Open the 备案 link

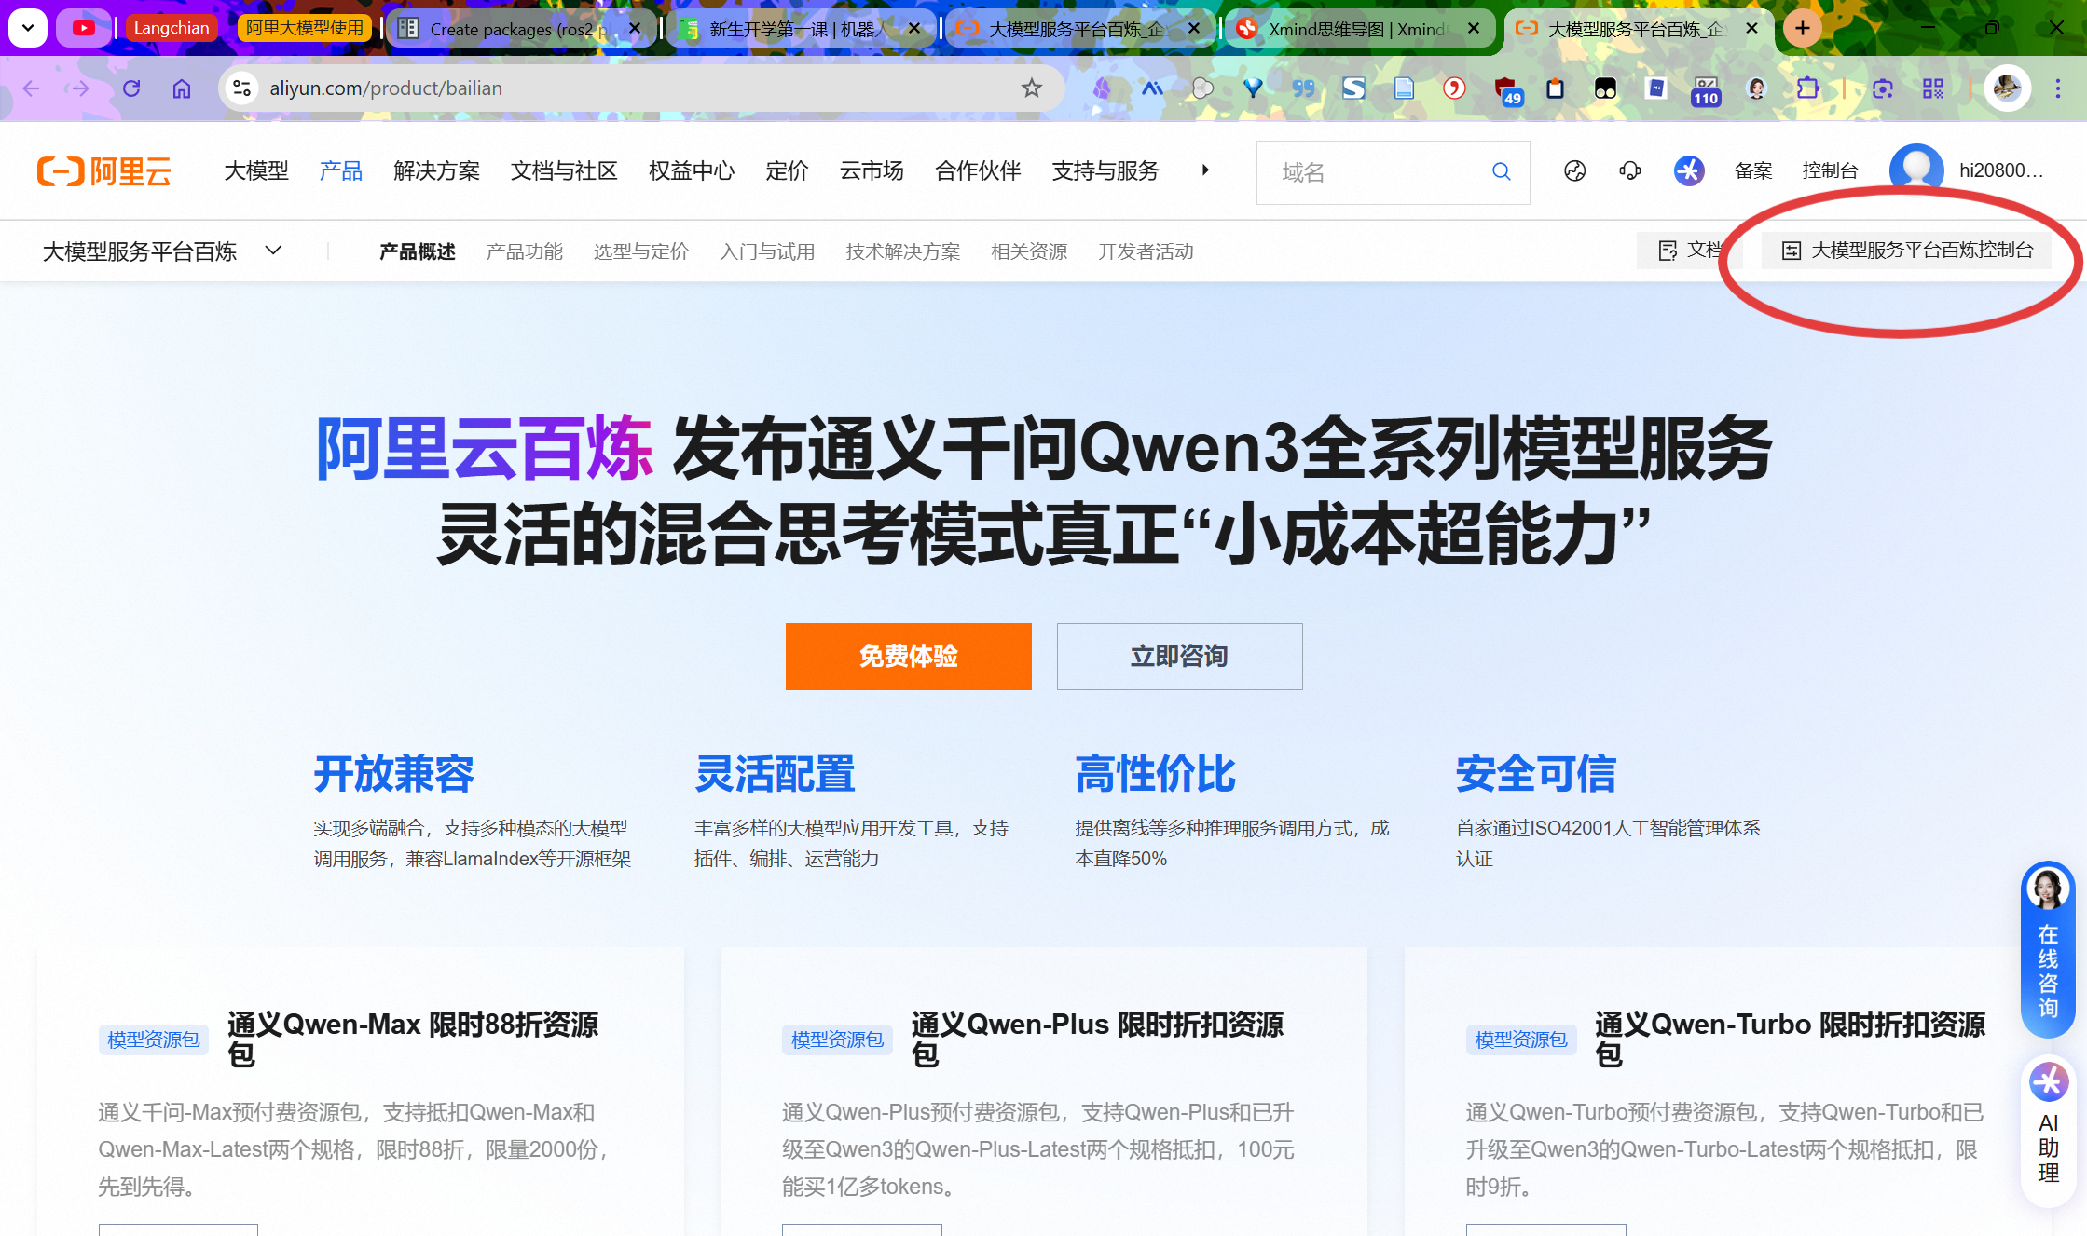1753,170
